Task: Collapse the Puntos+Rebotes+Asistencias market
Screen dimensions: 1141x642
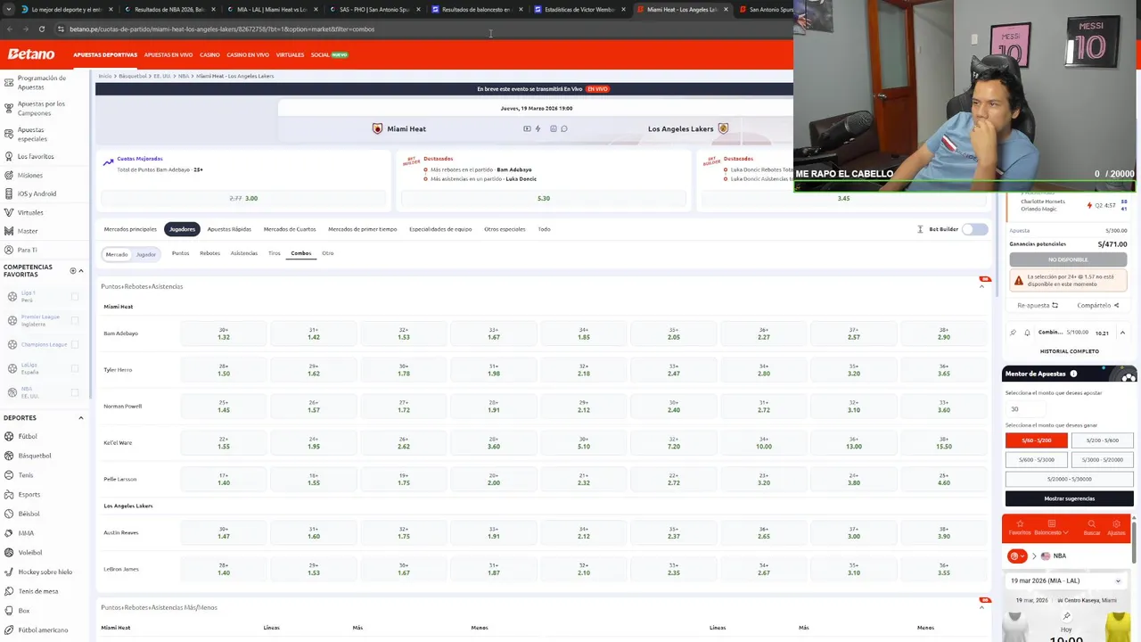Action: 982,286
